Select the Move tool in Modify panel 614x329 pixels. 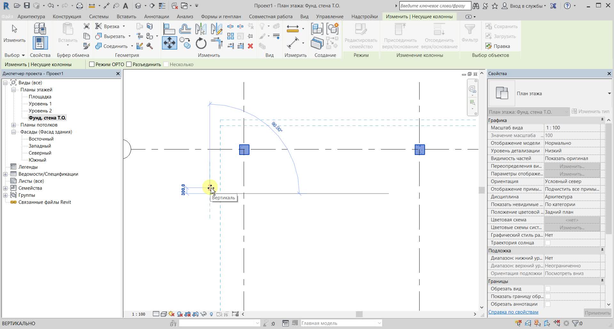[169, 43]
